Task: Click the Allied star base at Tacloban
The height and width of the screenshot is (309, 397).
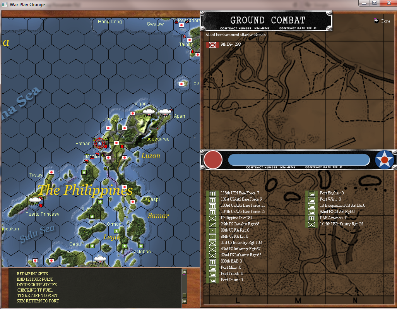Action: pos(141,245)
